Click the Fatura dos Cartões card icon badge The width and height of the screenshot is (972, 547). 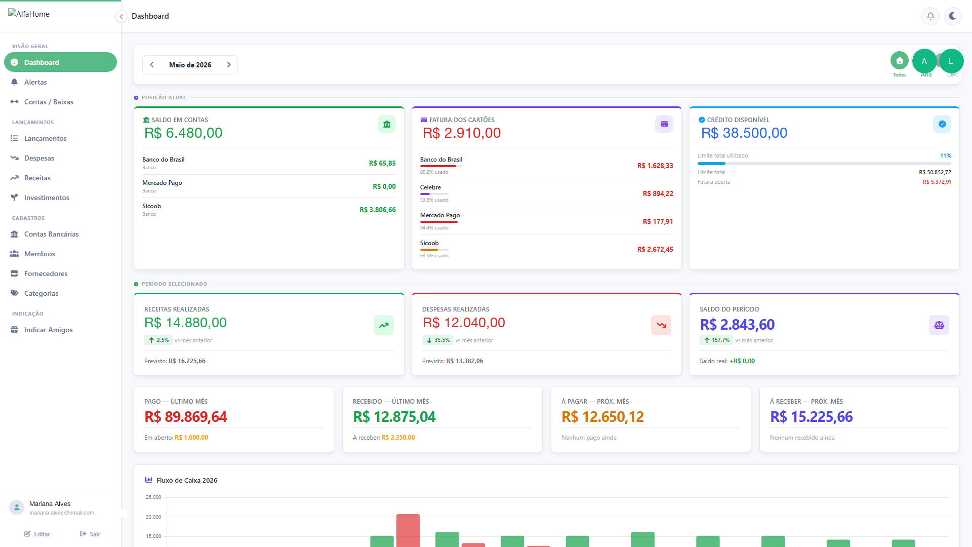pyautogui.click(x=664, y=124)
